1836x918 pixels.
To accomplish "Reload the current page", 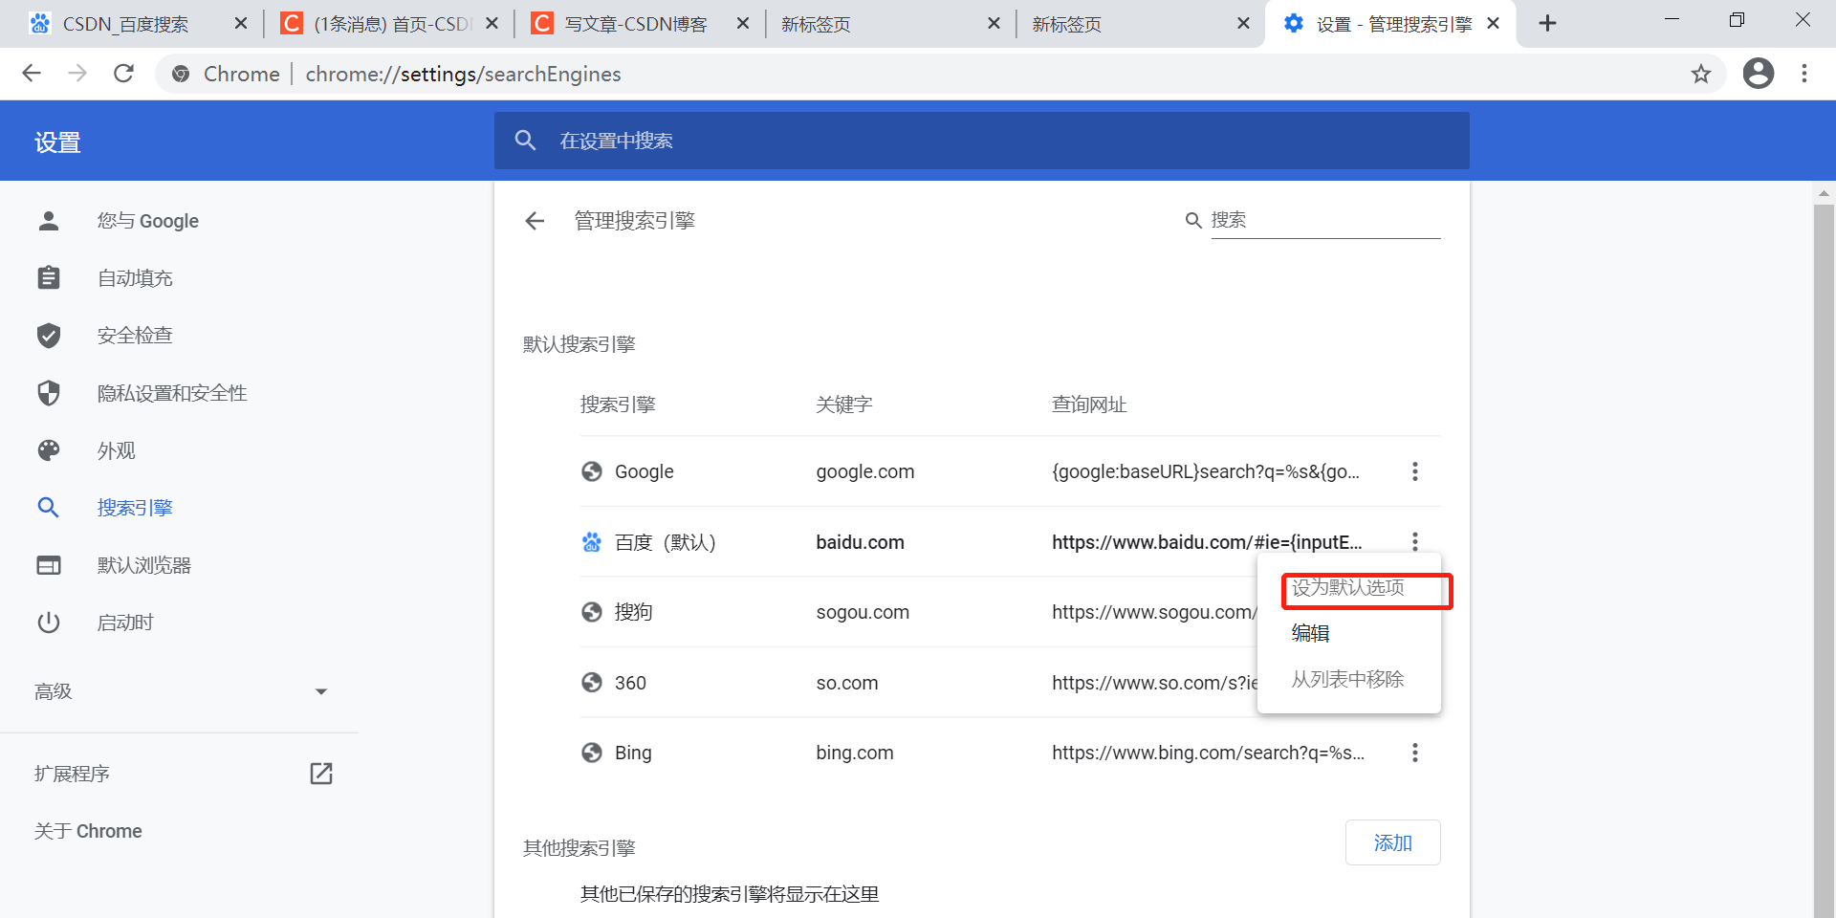I will (123, 74).
